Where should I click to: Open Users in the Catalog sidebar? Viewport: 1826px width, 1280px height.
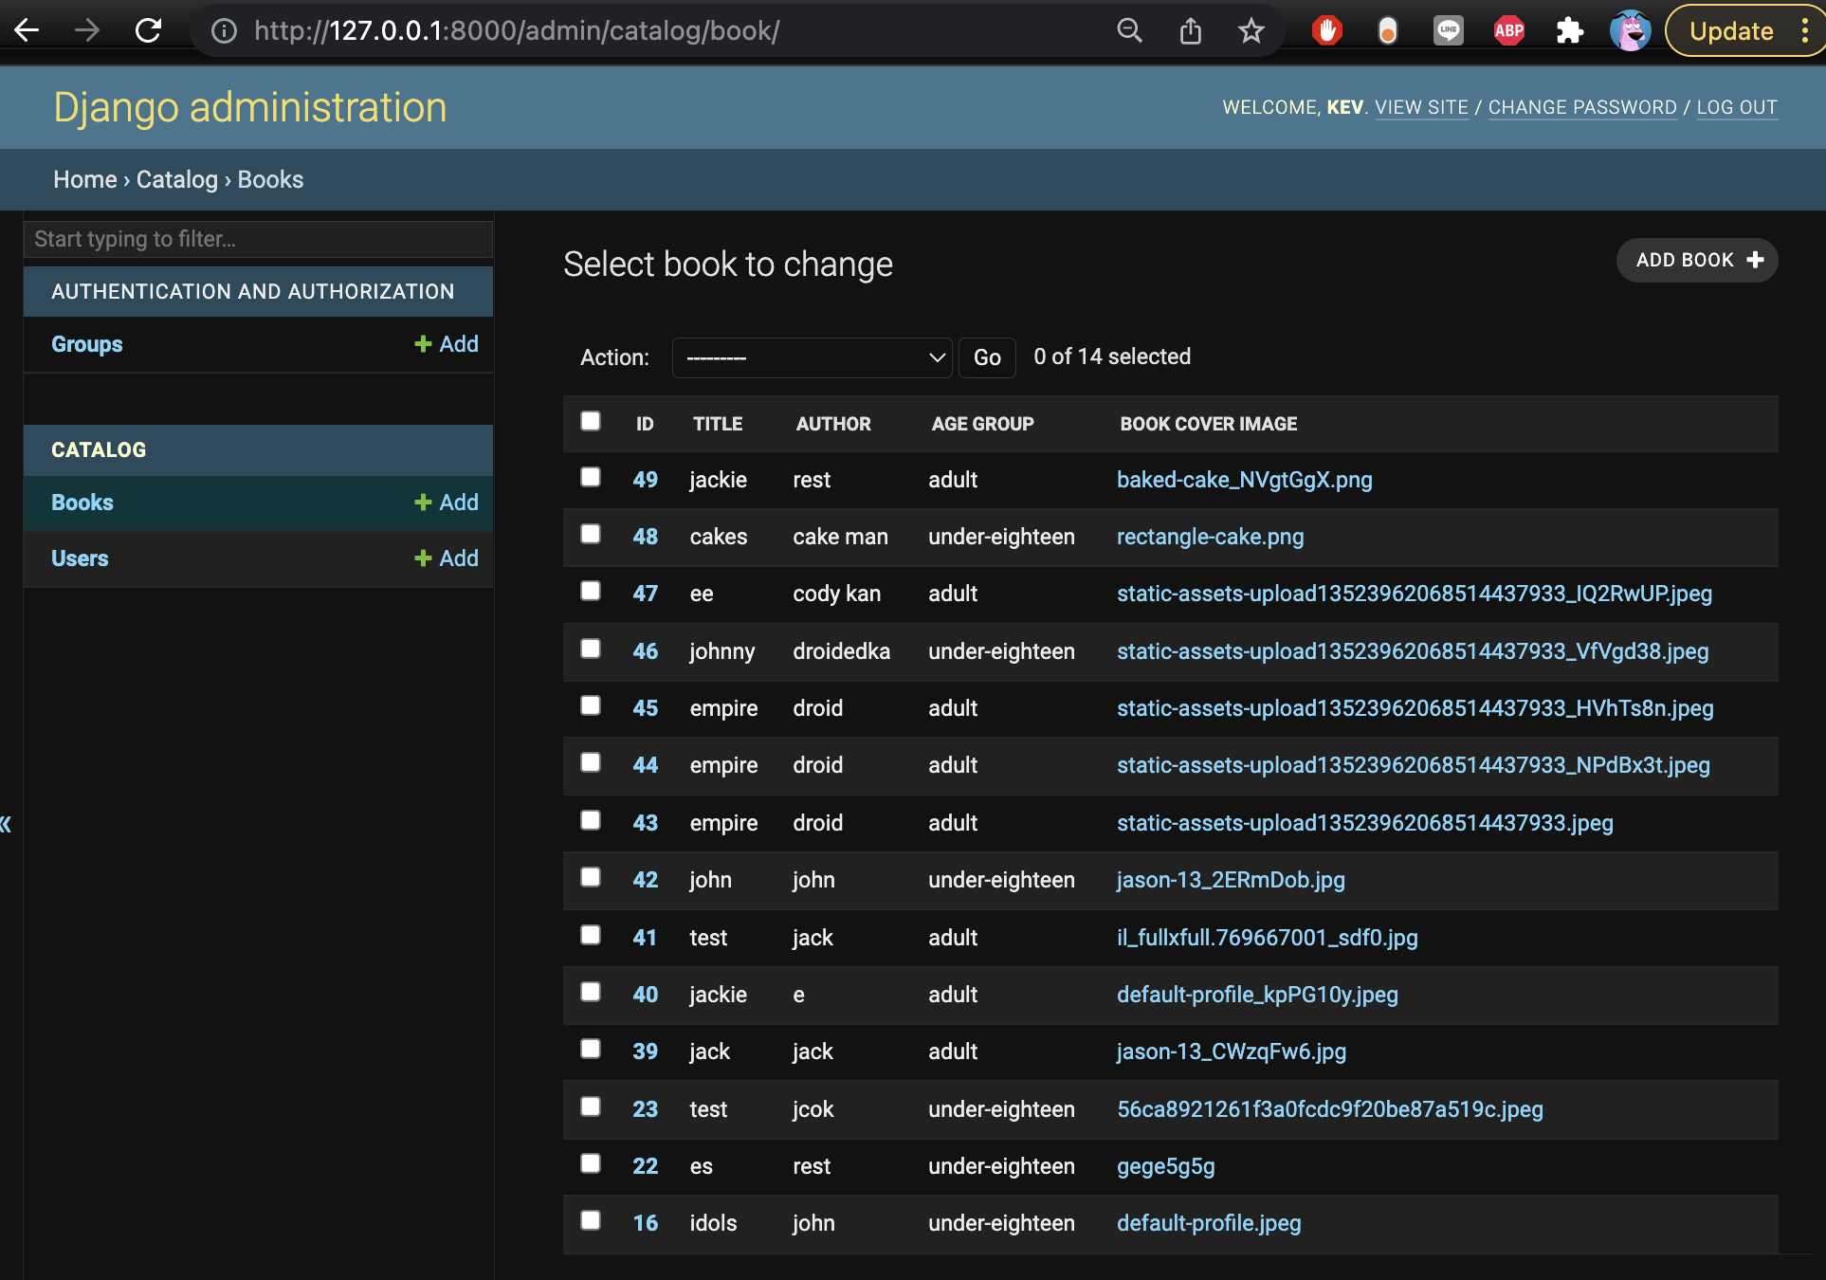point(80,558)
